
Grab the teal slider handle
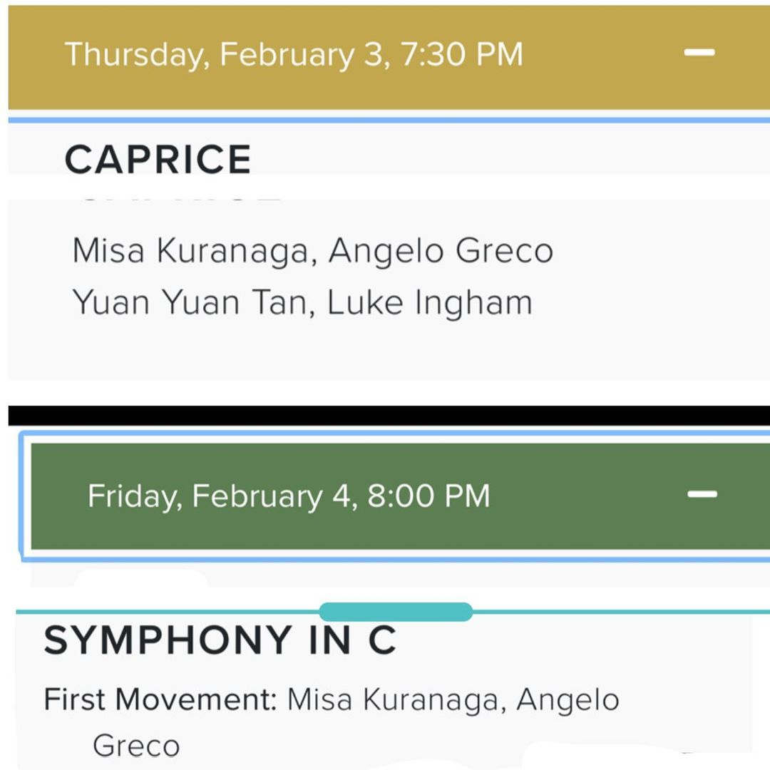(396, 612)
